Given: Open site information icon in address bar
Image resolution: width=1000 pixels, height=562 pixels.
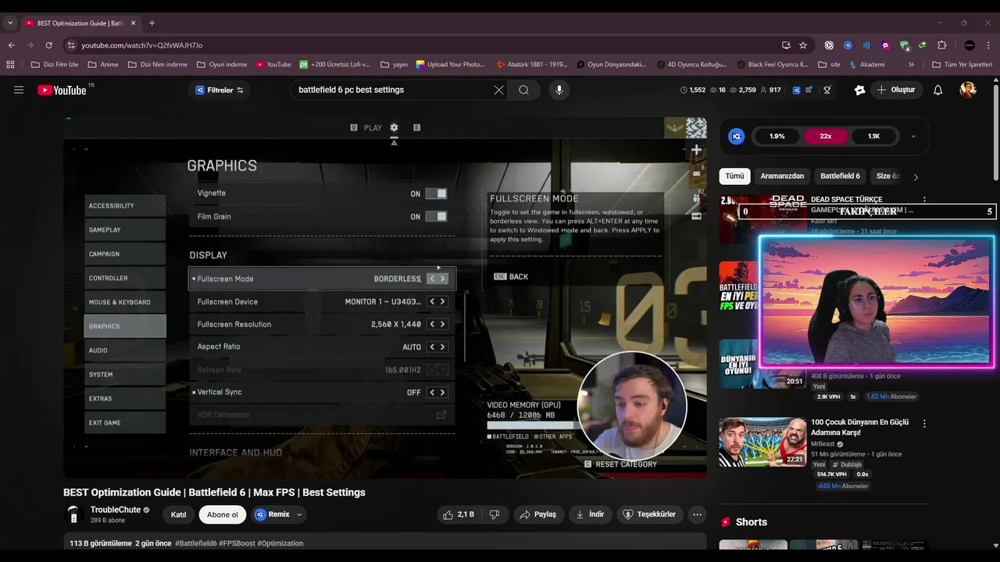Looking at the screenshot, I should click(x=71, y=45).
